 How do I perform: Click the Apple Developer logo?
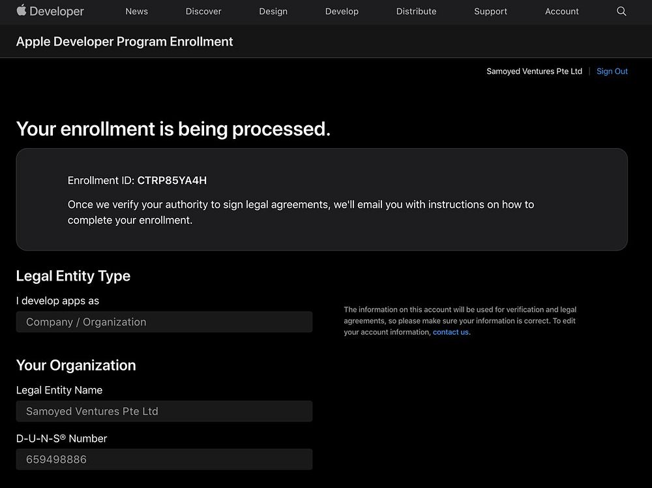(x=50, y=11)
